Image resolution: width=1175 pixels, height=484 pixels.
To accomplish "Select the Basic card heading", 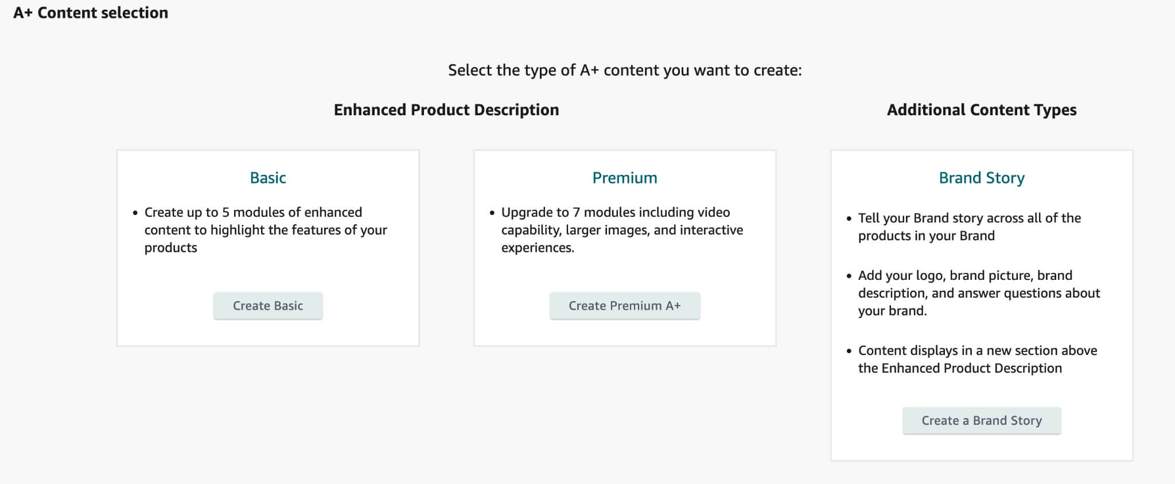I will pos(267,178).
